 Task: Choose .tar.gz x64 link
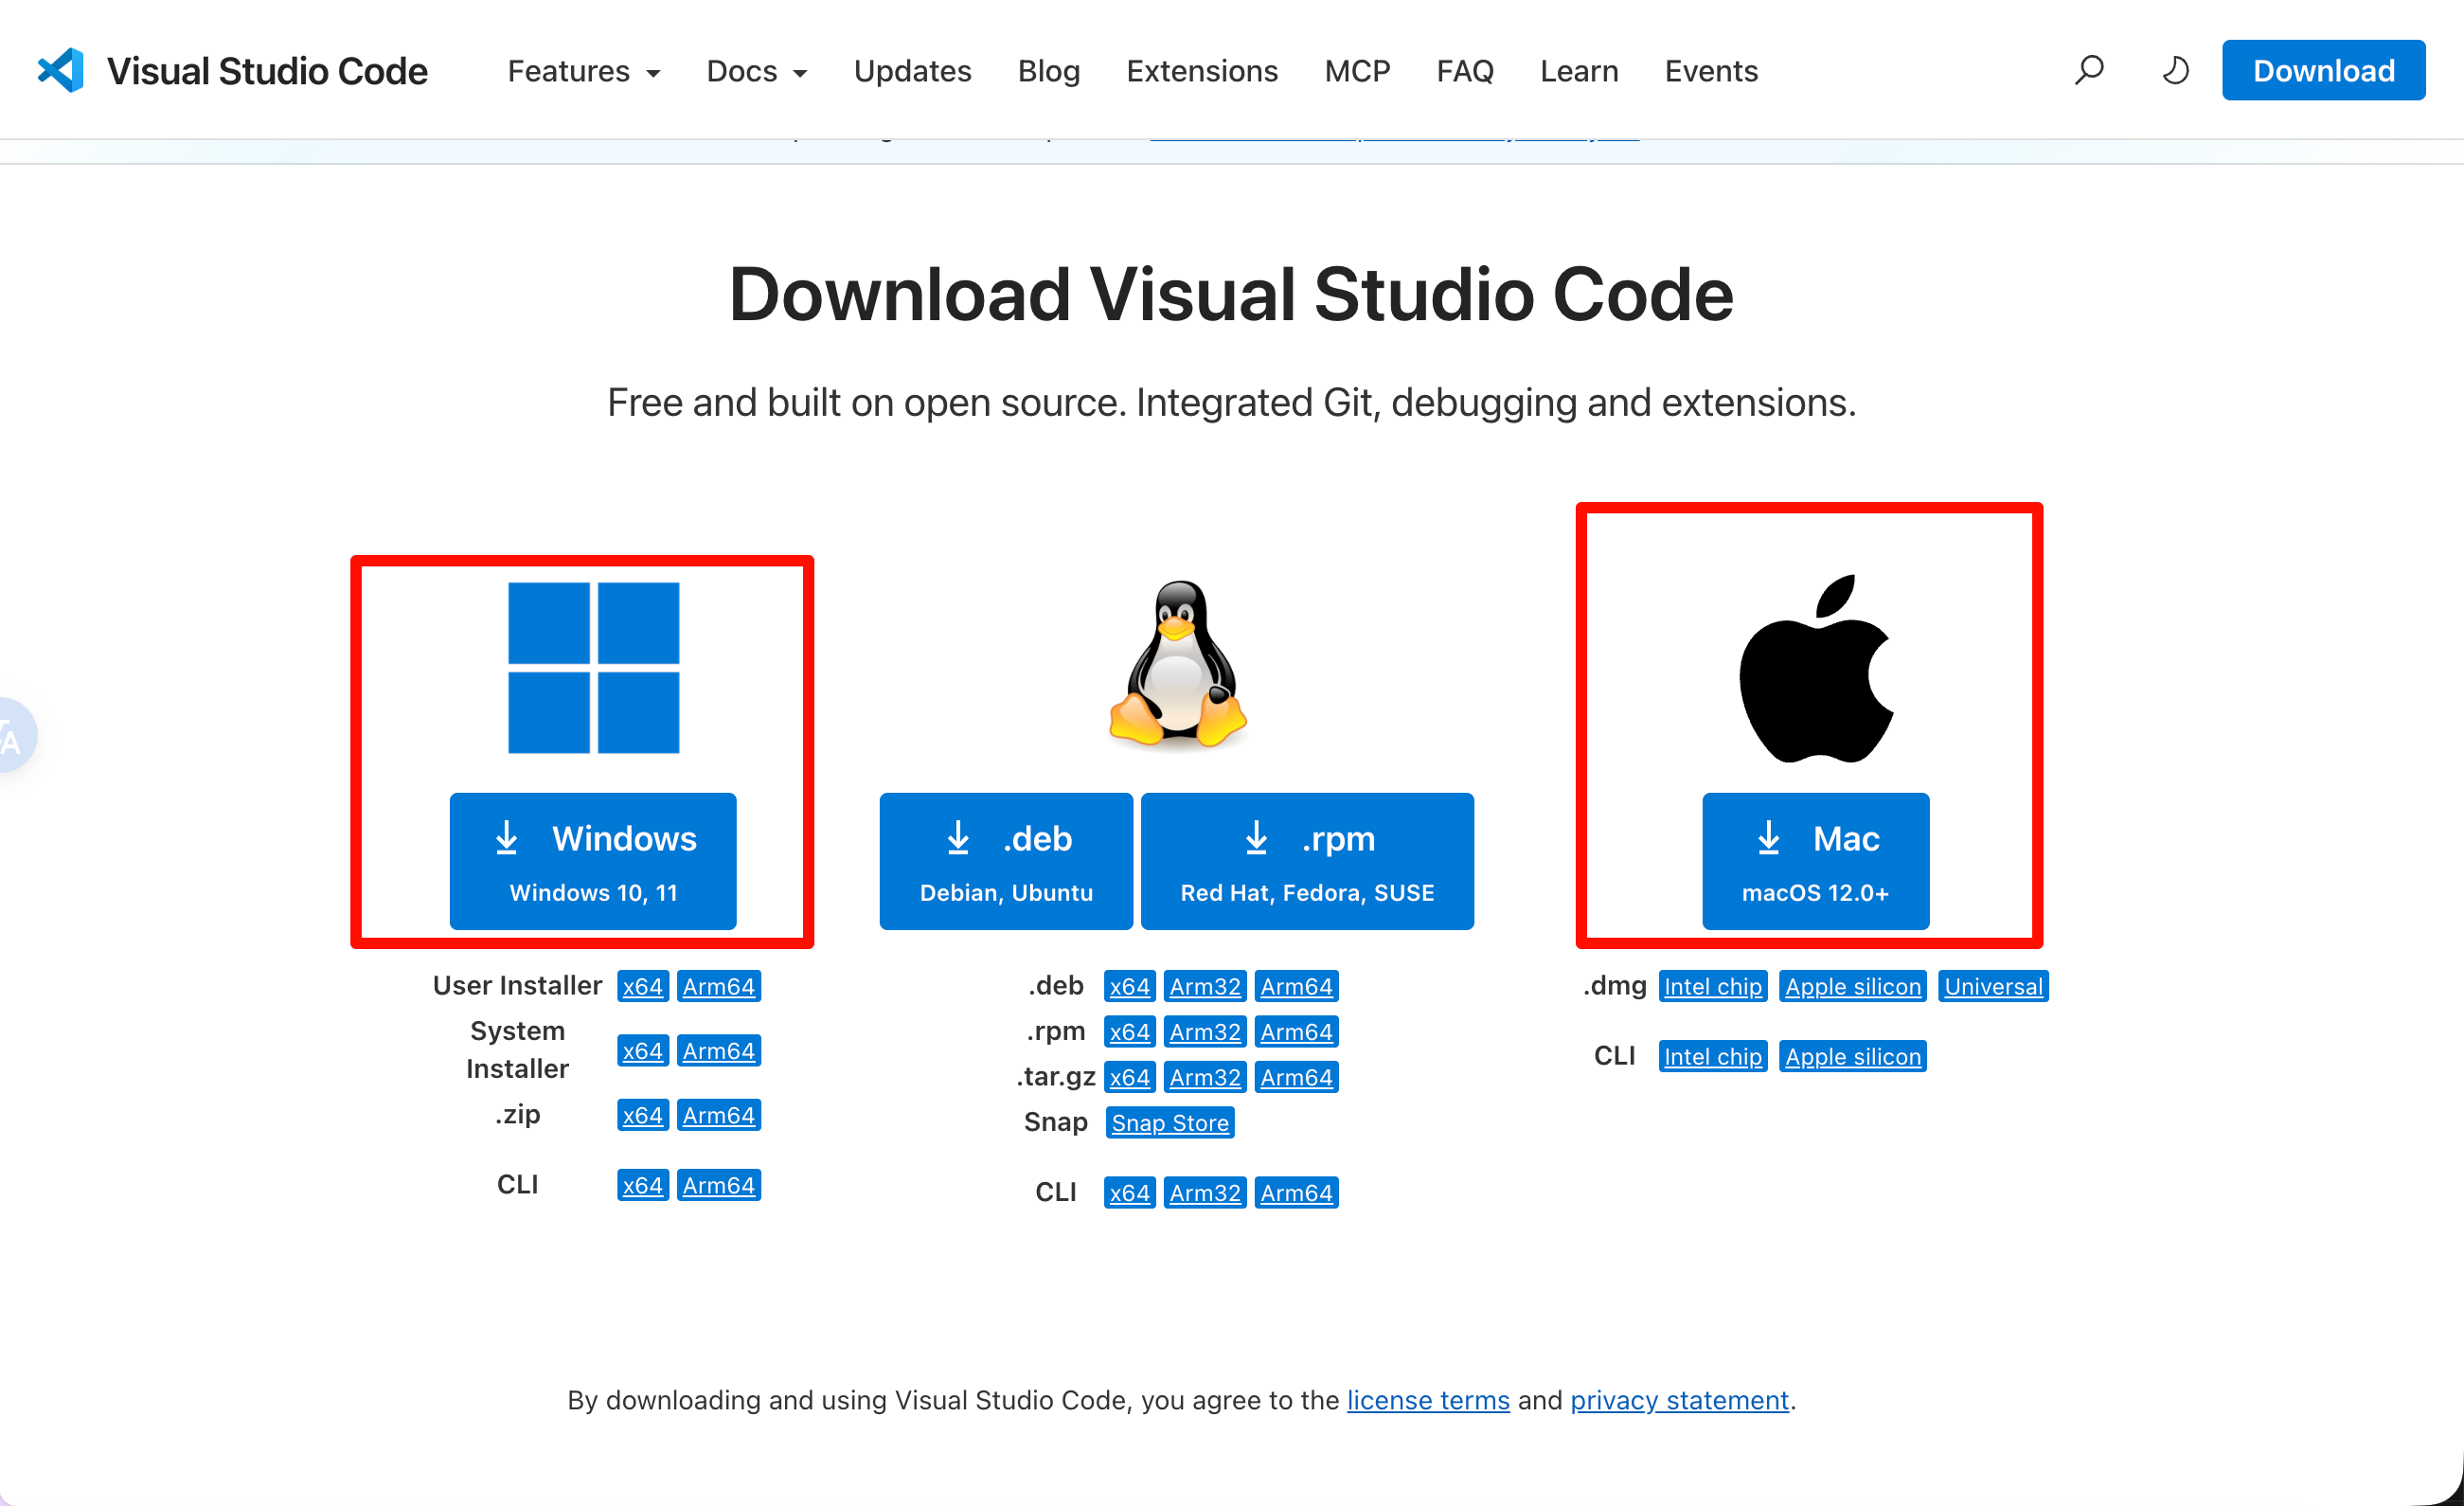click(1129, 1077)
